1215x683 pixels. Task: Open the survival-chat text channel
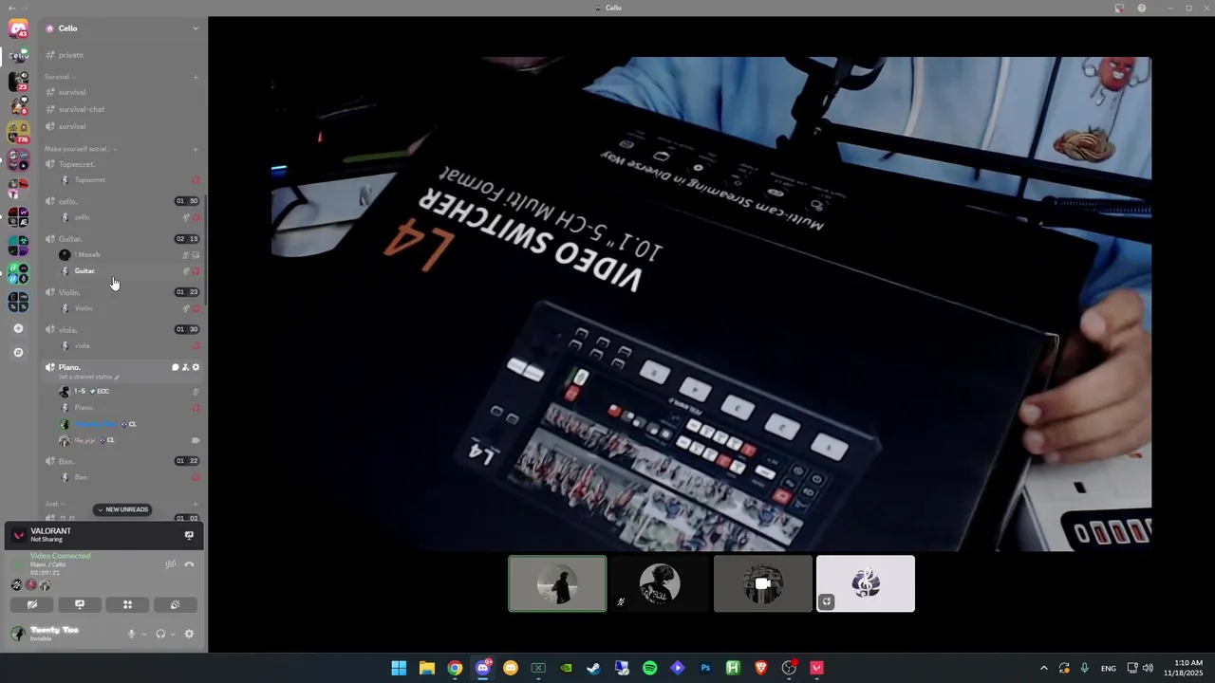(121, 109)
